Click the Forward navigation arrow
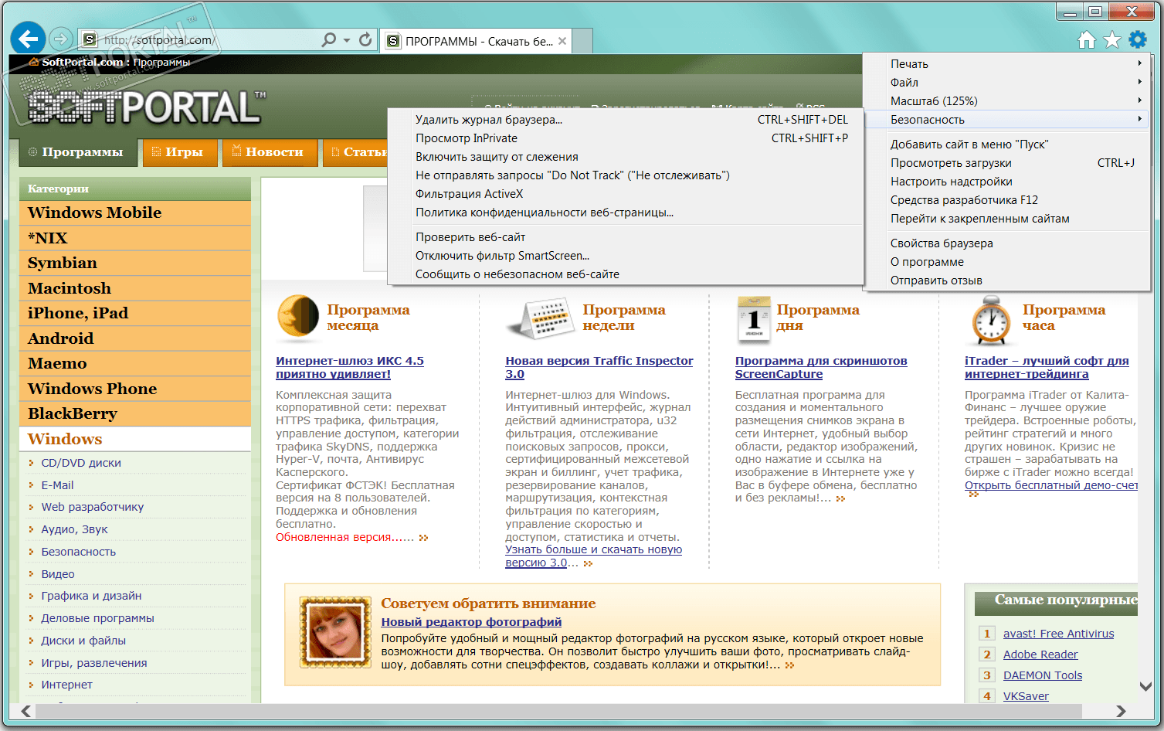This screenshot has width=1164, height=731. [60, 39]
